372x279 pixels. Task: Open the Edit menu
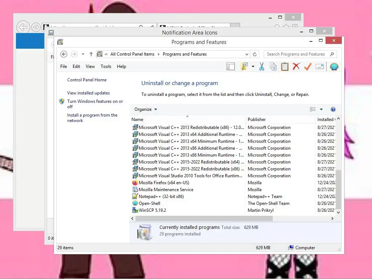coord(76,66)
